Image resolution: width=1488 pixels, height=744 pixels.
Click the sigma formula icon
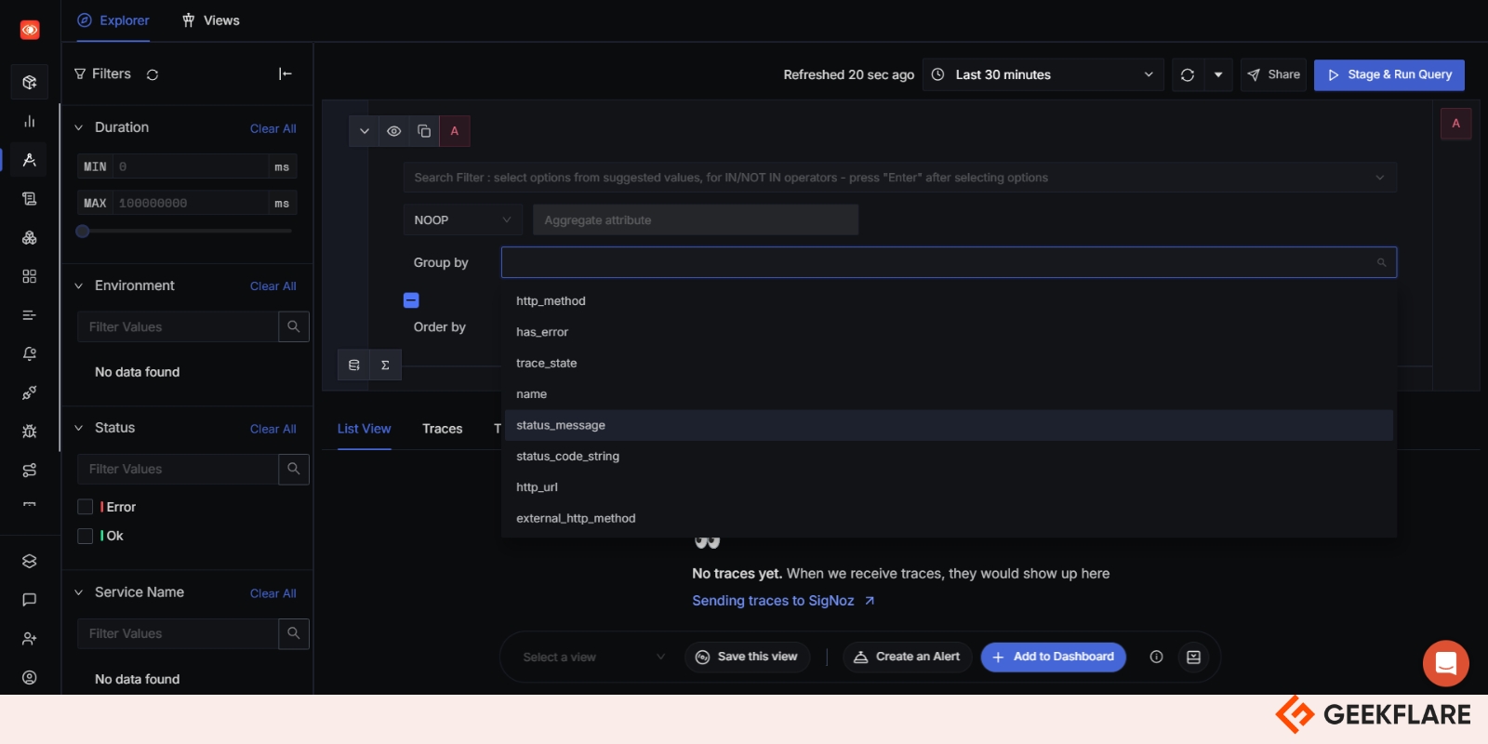click(x=385, y=365)
